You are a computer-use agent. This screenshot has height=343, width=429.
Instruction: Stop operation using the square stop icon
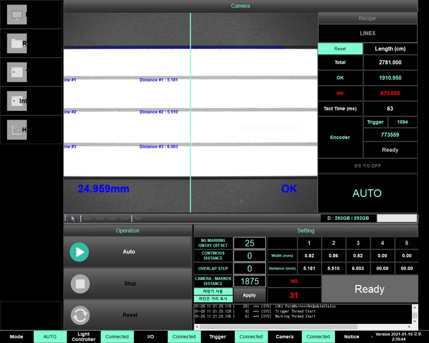pos(80,284)
